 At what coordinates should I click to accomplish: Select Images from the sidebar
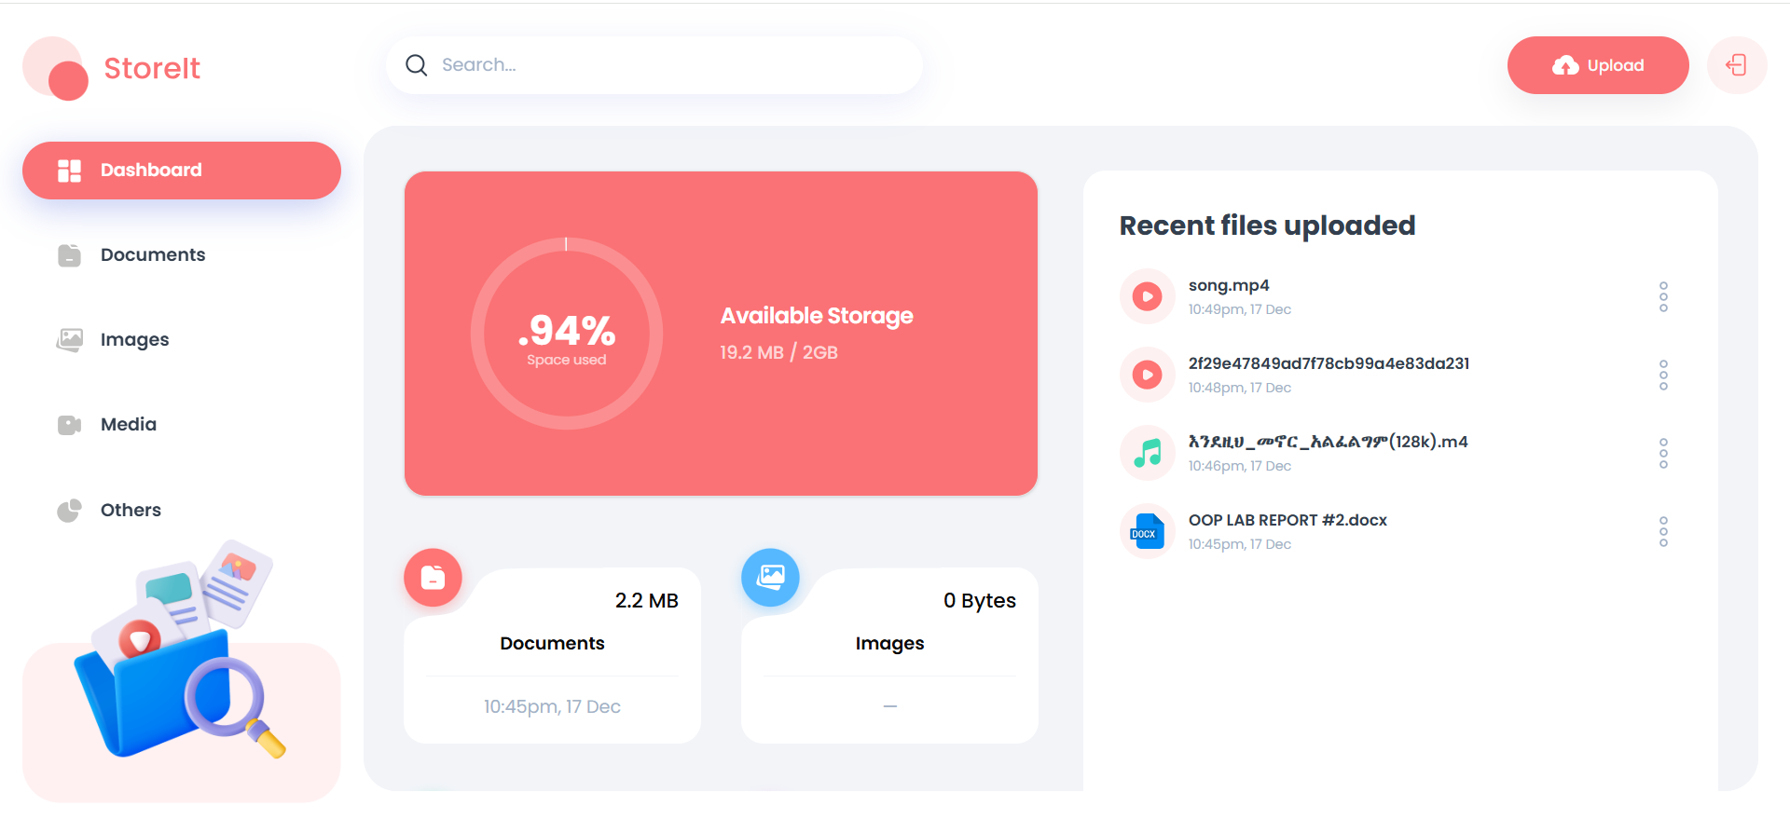134,340
